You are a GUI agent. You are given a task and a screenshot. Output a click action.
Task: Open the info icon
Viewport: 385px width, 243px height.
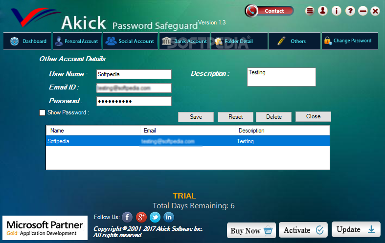tap(337, 11)
